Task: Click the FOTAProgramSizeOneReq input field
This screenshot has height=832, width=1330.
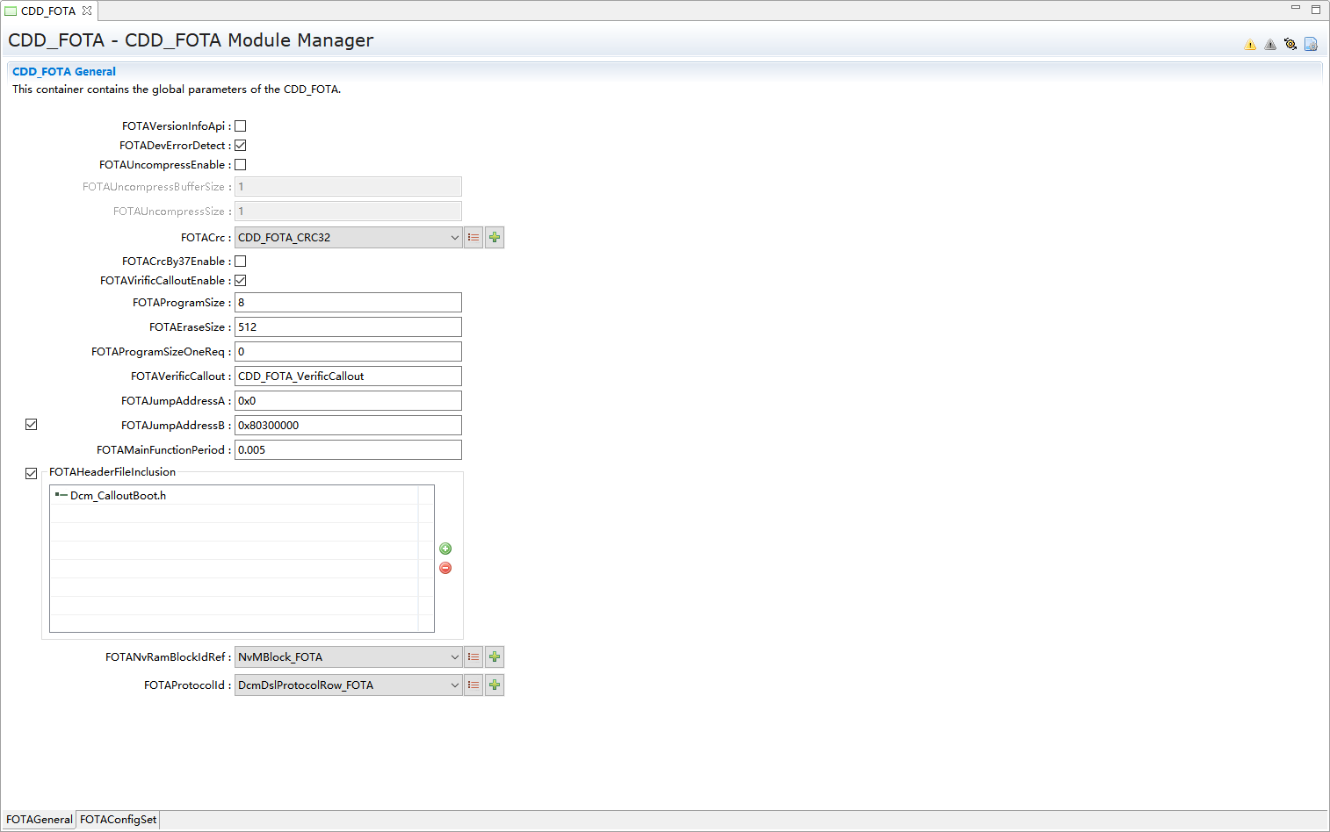Action: (348, 352)
